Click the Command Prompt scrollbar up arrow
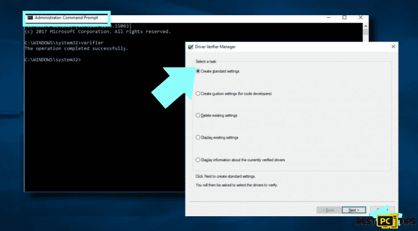 click(x=365, y=26)
